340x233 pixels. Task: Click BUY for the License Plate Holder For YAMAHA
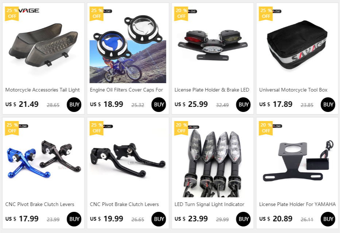(x=328, y=219)
